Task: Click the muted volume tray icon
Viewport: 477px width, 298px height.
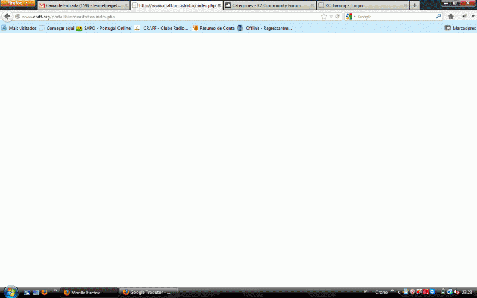Action: (456, 292)
